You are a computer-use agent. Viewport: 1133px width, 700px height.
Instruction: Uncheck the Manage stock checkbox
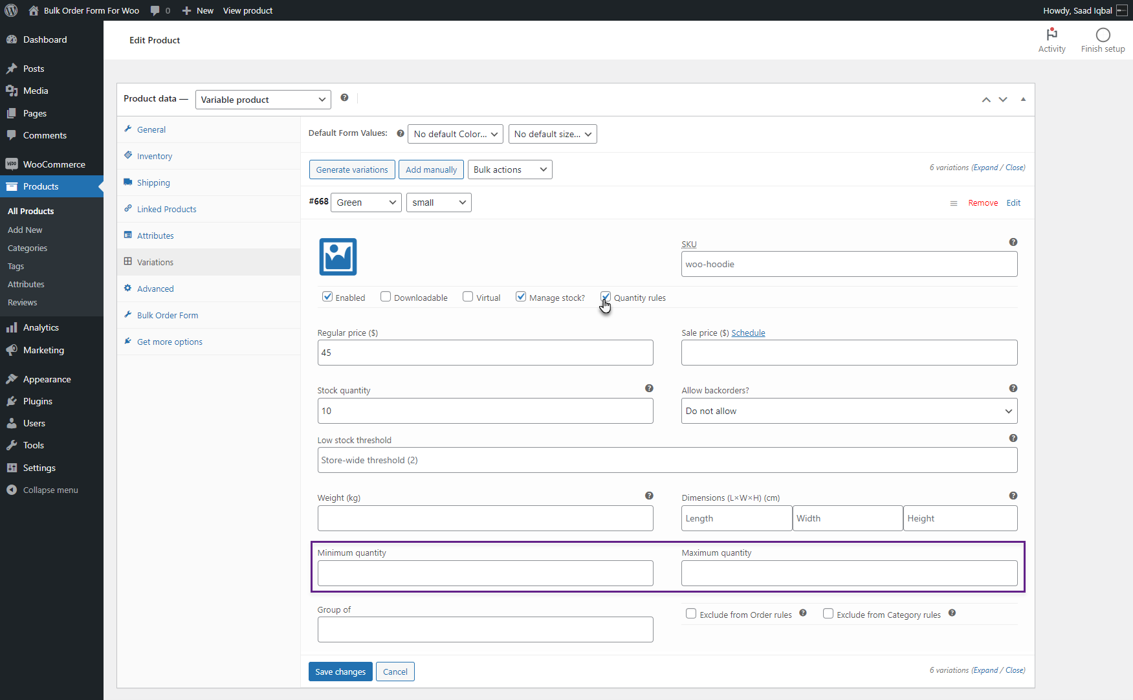tap(521, 297)
